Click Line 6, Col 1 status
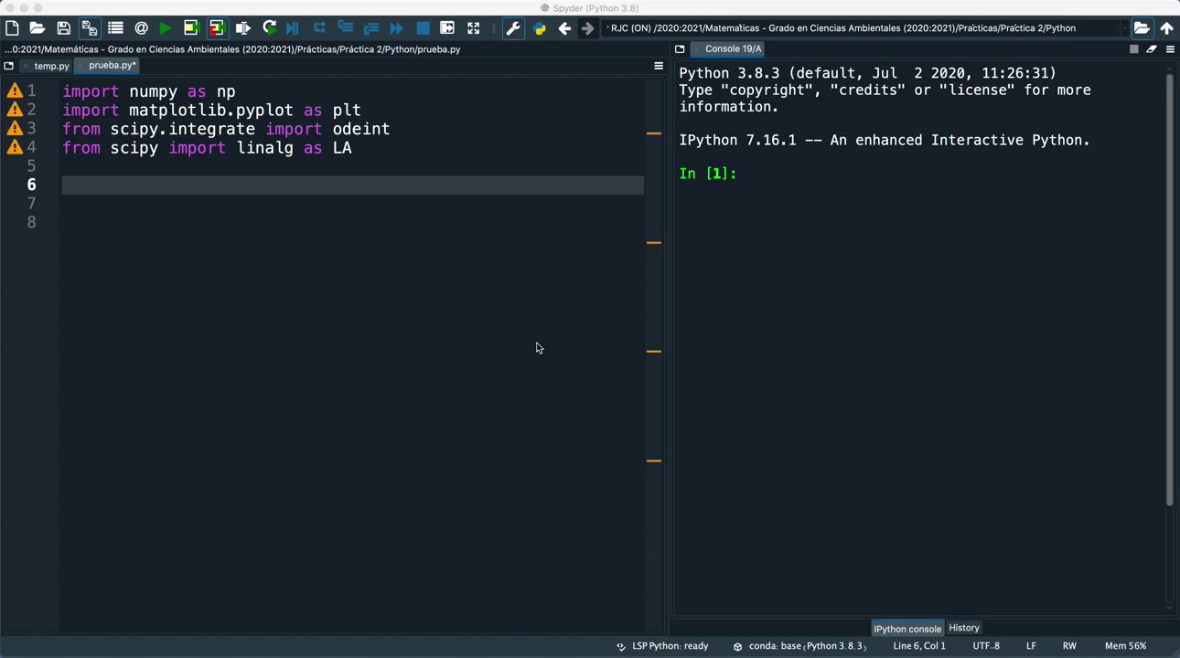The height and width of the screenshot is (658, 1180). (x=919, y=646)
